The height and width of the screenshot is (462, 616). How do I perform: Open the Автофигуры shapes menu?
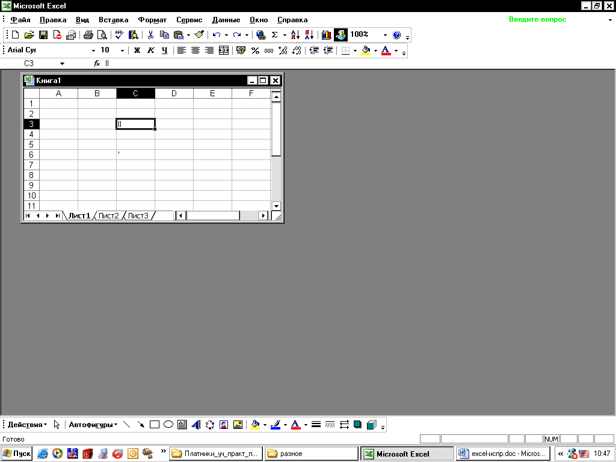[93, 425]
